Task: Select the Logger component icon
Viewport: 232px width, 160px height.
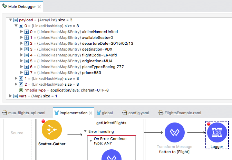Action: click(x=217, y=132)
